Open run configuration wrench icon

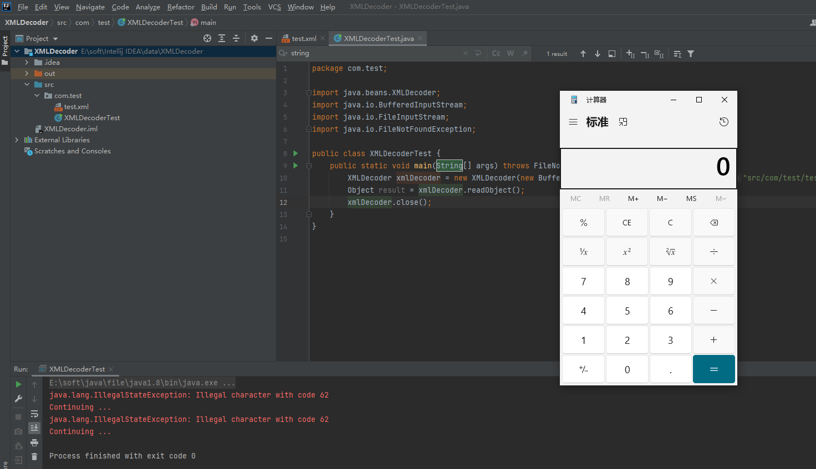click(18, 399)
